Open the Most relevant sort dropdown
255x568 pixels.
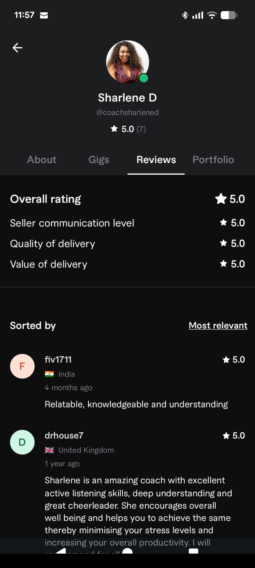point(218,325)
